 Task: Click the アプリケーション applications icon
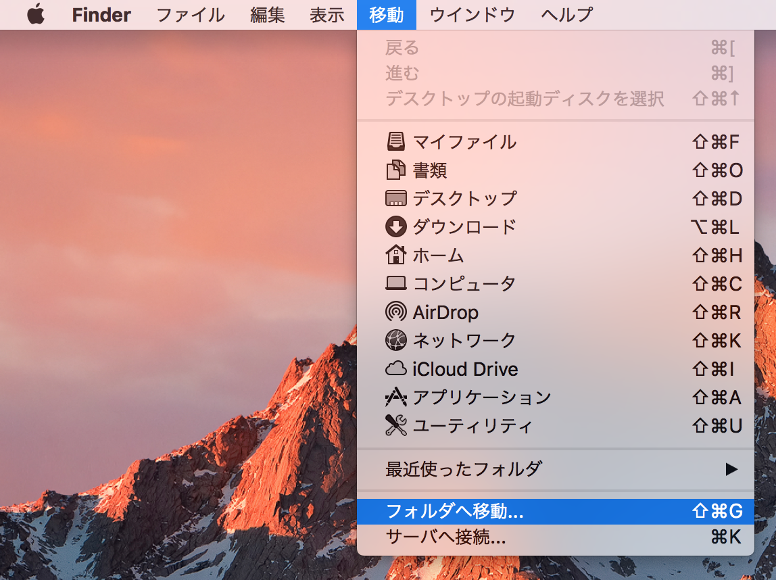(395, 397)
